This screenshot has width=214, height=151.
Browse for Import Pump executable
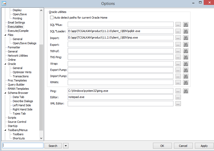pyautogui.click(x=178, y=76)
